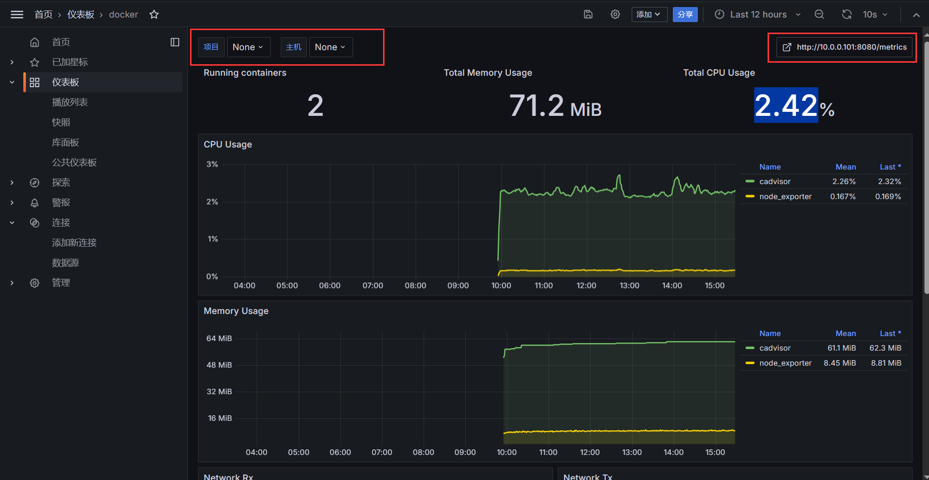929x480 pixels.
Task: Click the dashboards grid icon
Action: tap(35, 82)
